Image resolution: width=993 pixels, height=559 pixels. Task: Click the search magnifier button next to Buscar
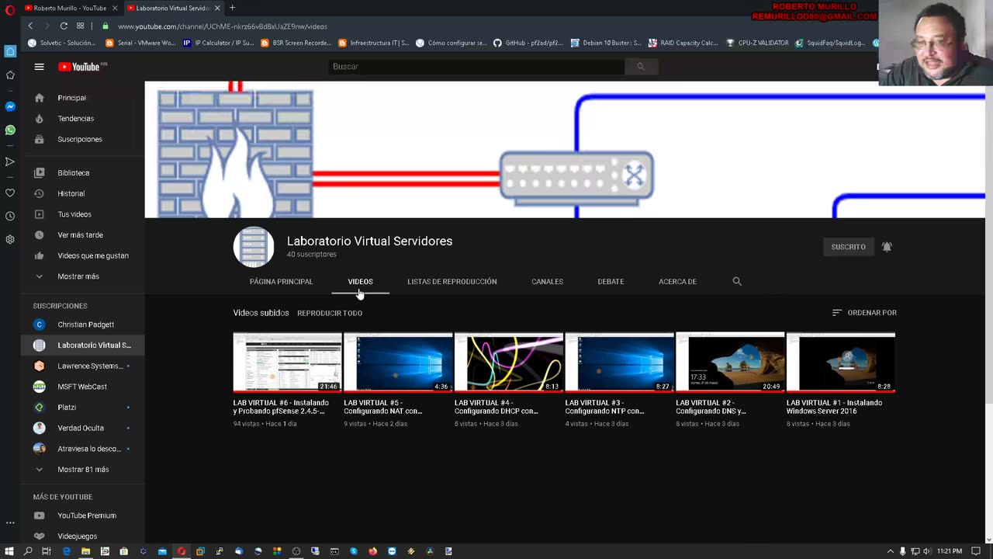(641, 67)
